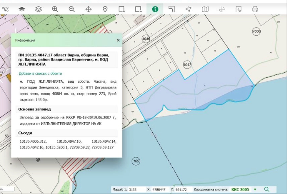The image size is (287, 194).
Task: Open the solid layers stack icon
Action: tap(22, 9)
